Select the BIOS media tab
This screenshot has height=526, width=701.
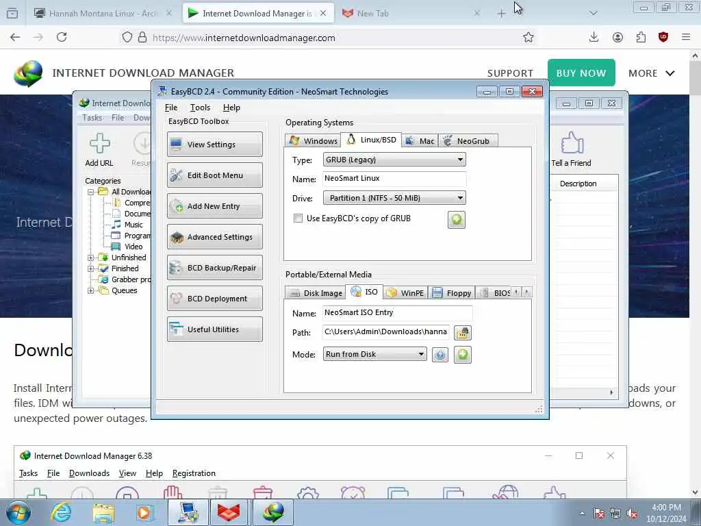494,293
